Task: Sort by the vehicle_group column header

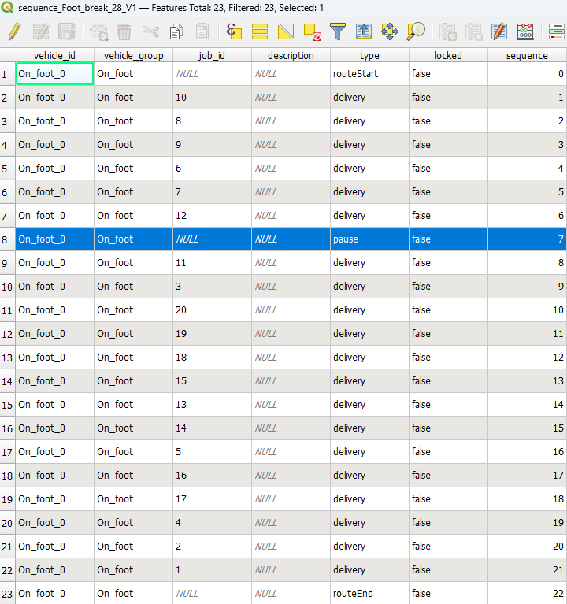Action: pos(134,55)
